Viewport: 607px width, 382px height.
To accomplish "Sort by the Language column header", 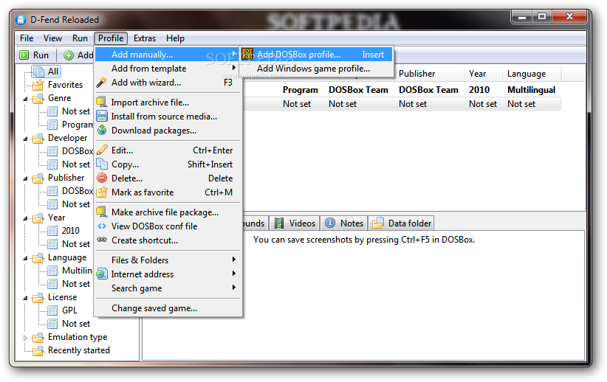I will (532, 74).
